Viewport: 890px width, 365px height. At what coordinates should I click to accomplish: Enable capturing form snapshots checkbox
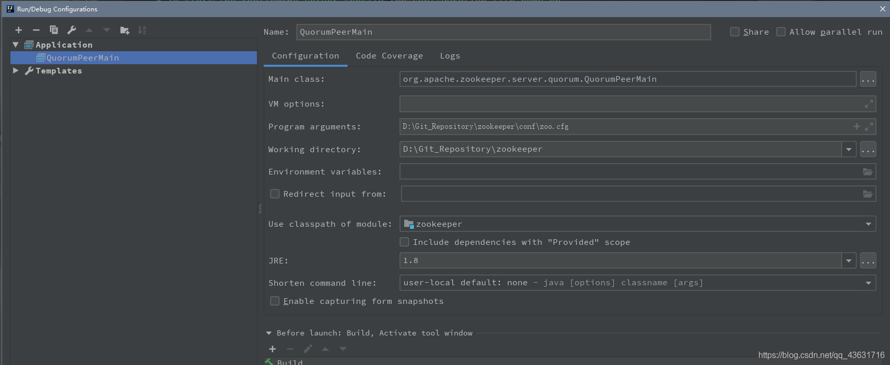point(275,301)
